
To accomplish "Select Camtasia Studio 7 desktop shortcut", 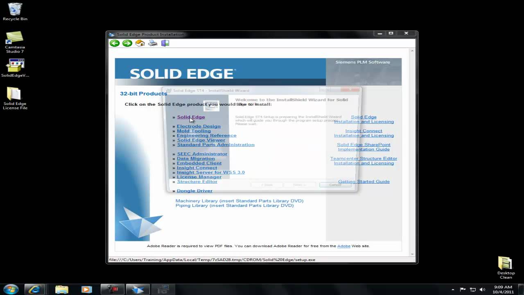I will tap(15, 42).
